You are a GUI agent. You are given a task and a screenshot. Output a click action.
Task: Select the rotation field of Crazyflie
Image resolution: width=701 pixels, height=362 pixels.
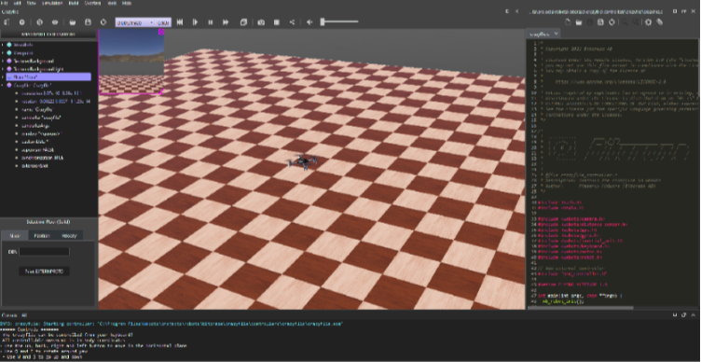[53, 101]
